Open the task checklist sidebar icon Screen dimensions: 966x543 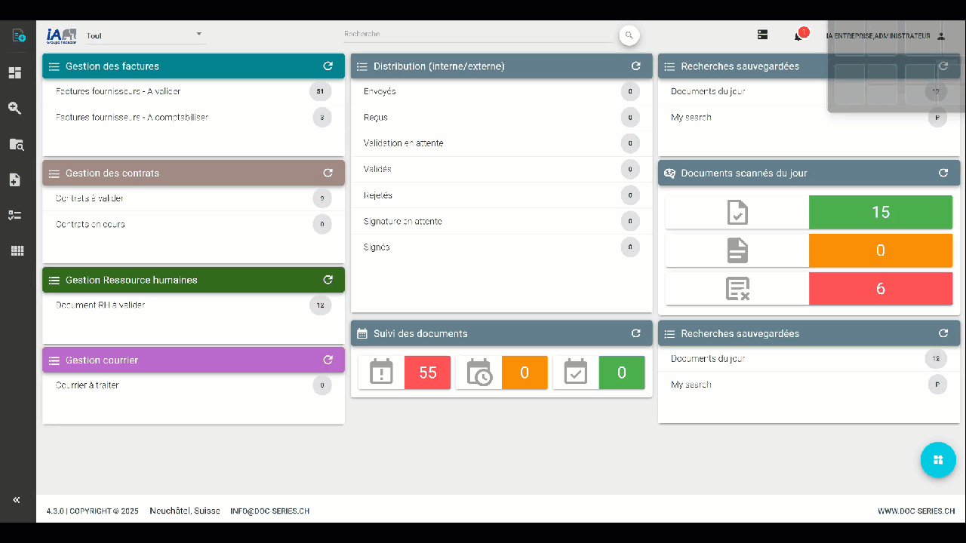(15, 216)
